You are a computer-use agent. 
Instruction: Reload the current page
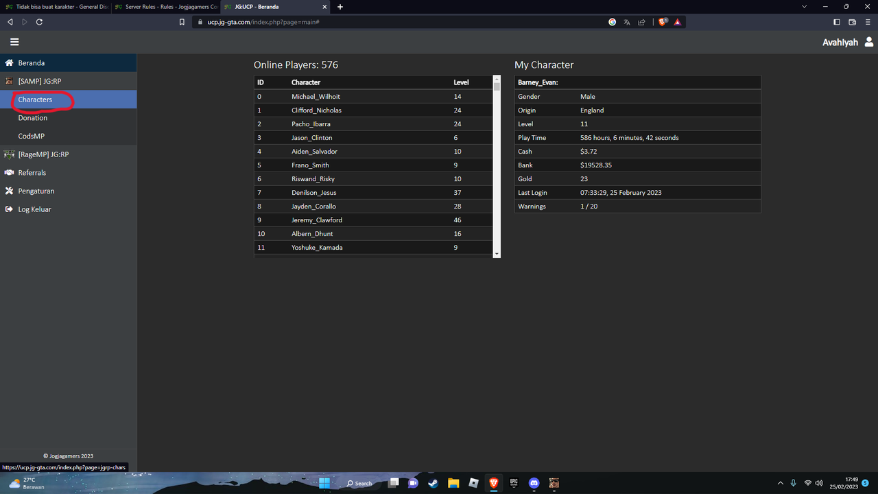(39, 22)
